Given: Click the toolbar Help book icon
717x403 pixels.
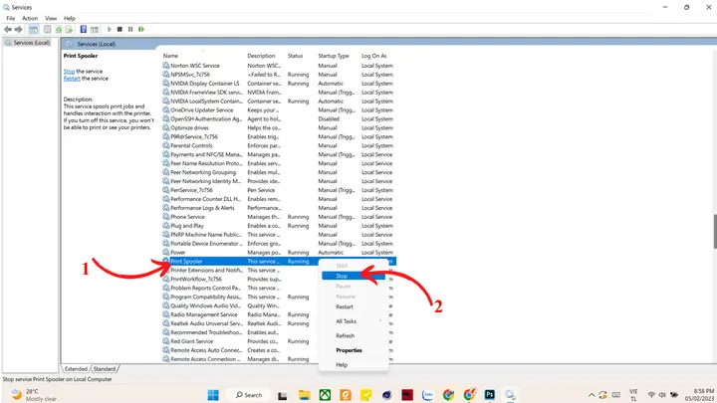Looking at the screenshot, I should [84, 29].
